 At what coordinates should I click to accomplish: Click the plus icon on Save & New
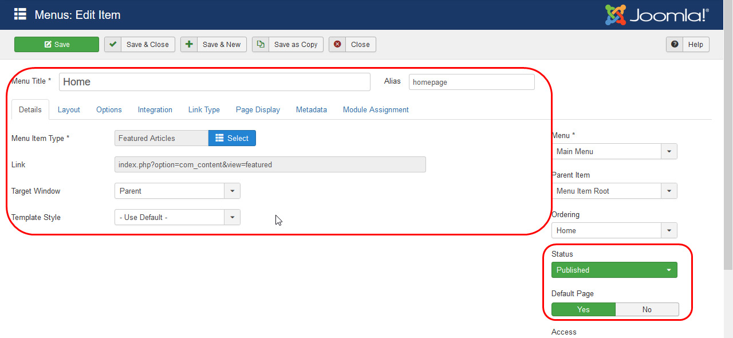click(x=189, y=44)
